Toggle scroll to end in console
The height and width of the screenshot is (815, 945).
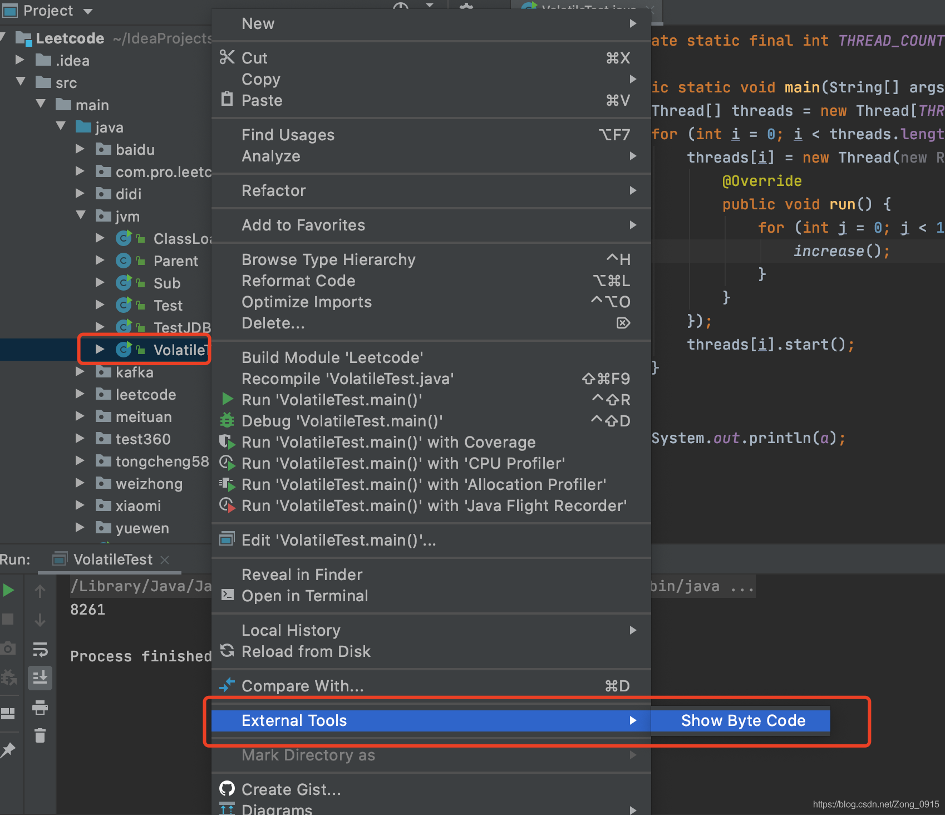[x=40, y=678]
